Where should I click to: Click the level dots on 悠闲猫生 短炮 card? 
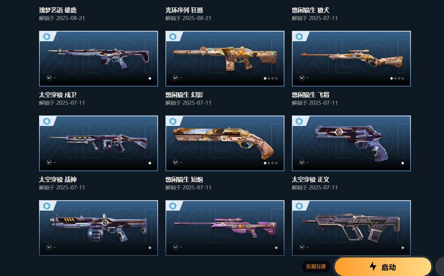(x=271, y=163)
